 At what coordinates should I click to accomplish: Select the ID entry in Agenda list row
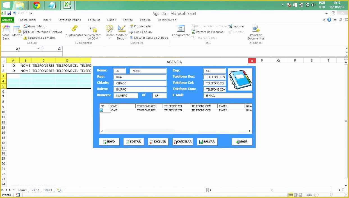click(101, 110)
